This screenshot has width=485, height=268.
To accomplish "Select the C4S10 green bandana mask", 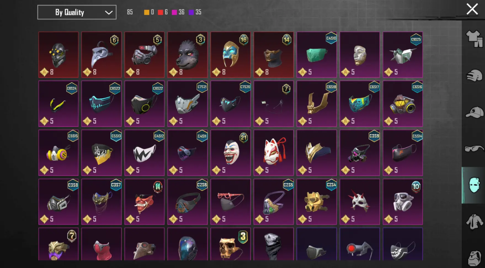I will click(317, 55).
